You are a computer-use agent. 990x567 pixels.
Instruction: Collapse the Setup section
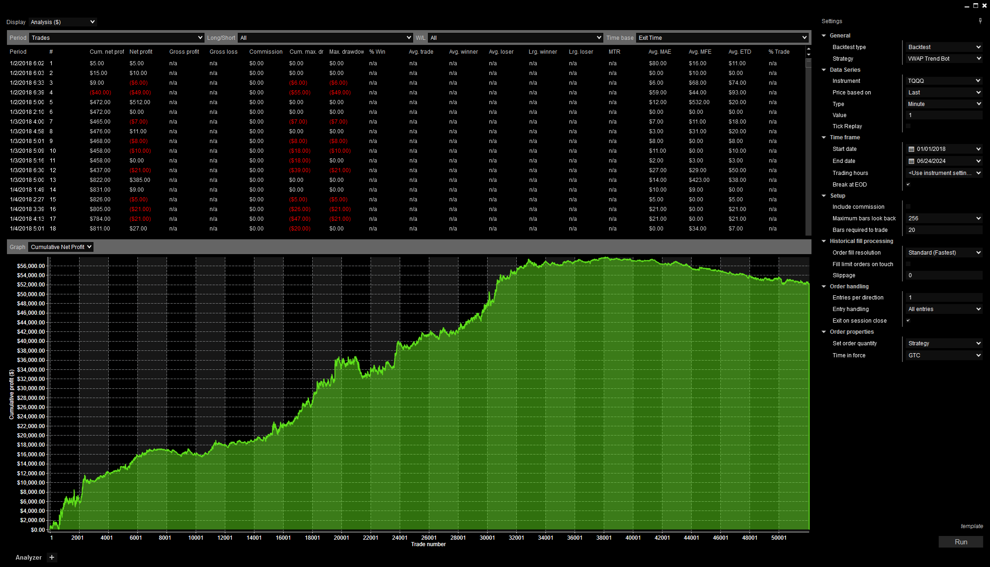coord(824,196)
